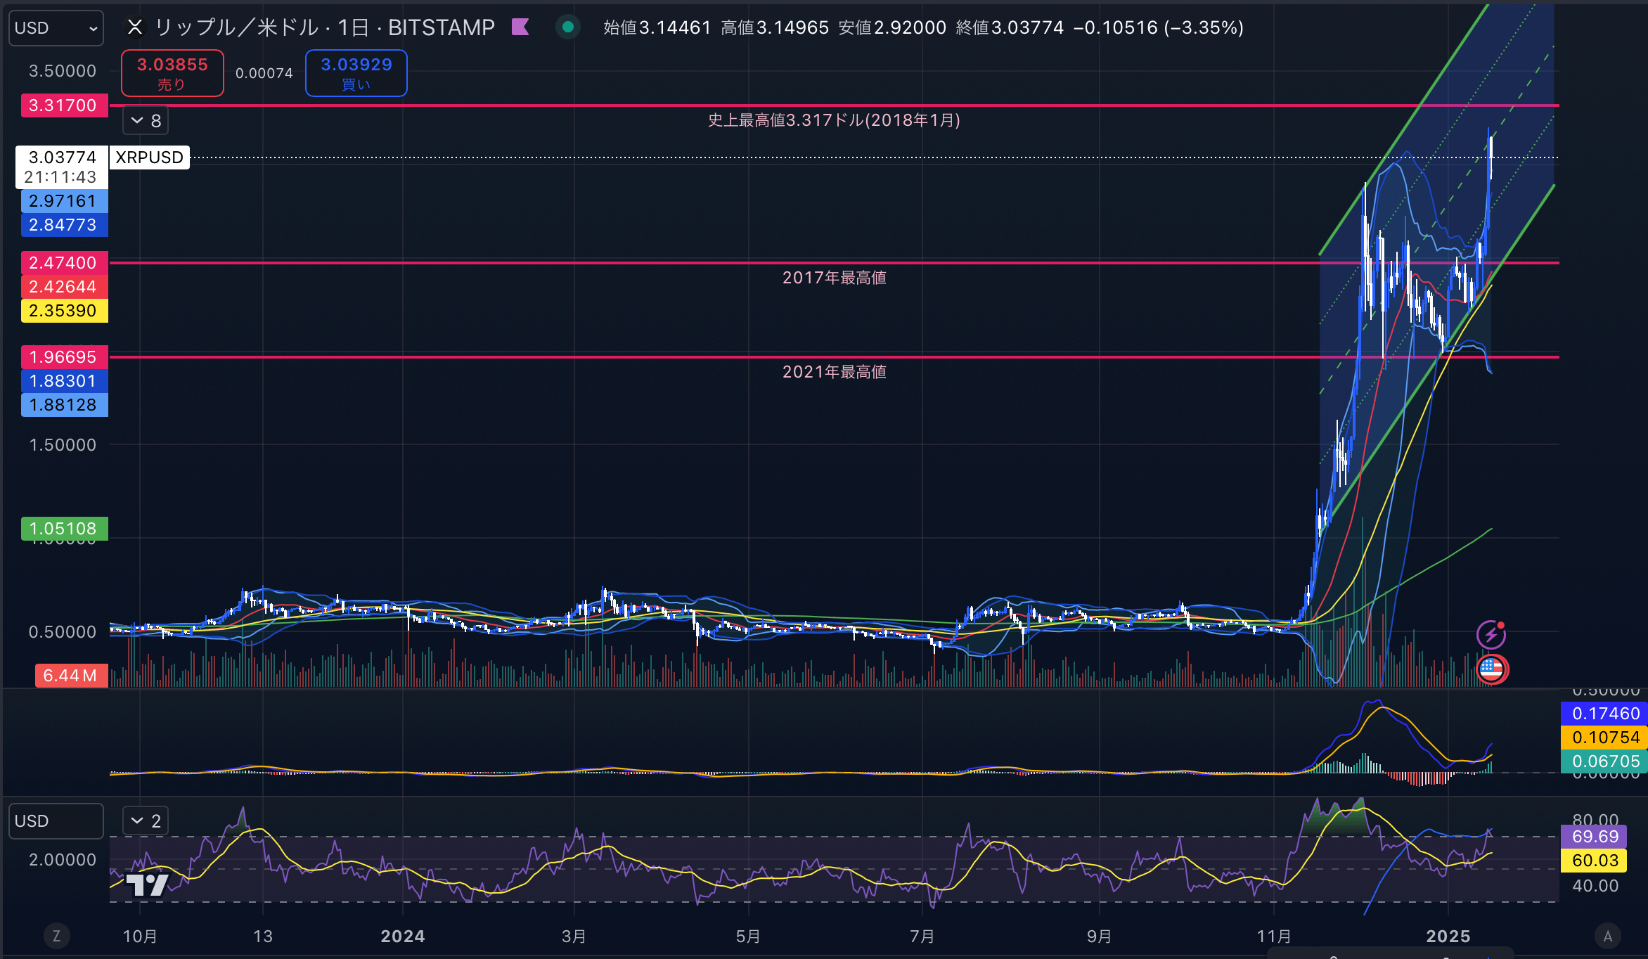Viewport: 1648px width, 959px height.
Task: Click the 6.44 M volume label
Action: 71,676
